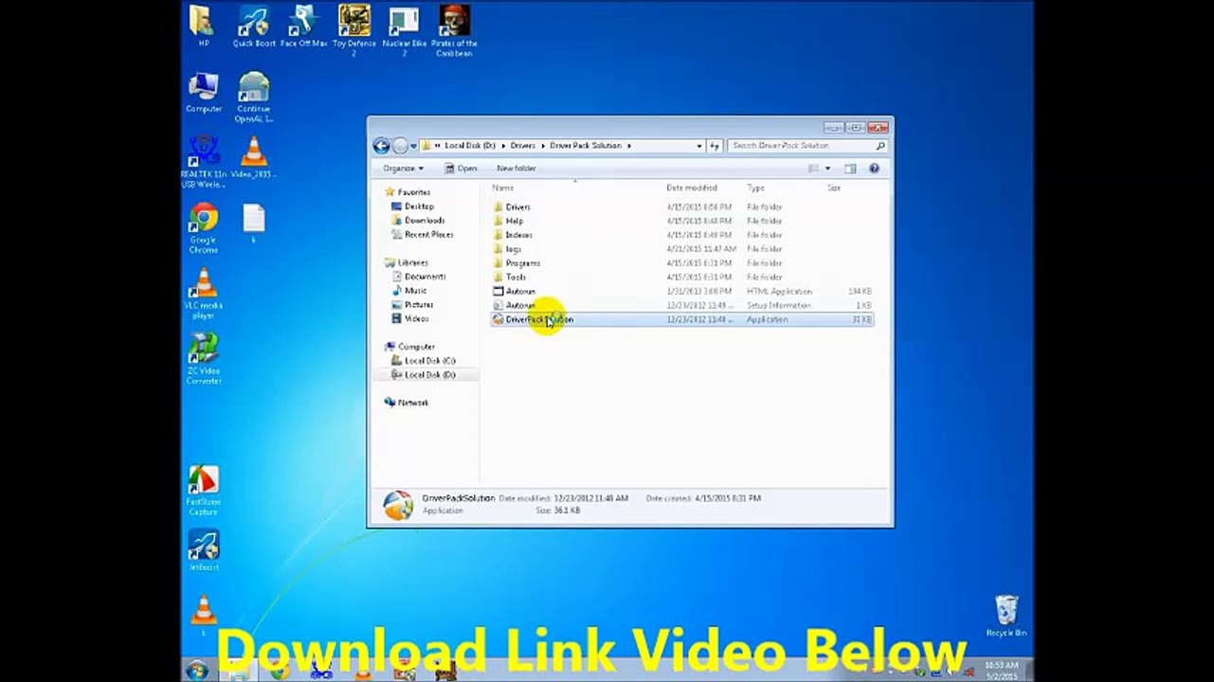Click the Search Driver Pack Solution box
This screenshot has width=1214, height=682.
tap(807, 146)
